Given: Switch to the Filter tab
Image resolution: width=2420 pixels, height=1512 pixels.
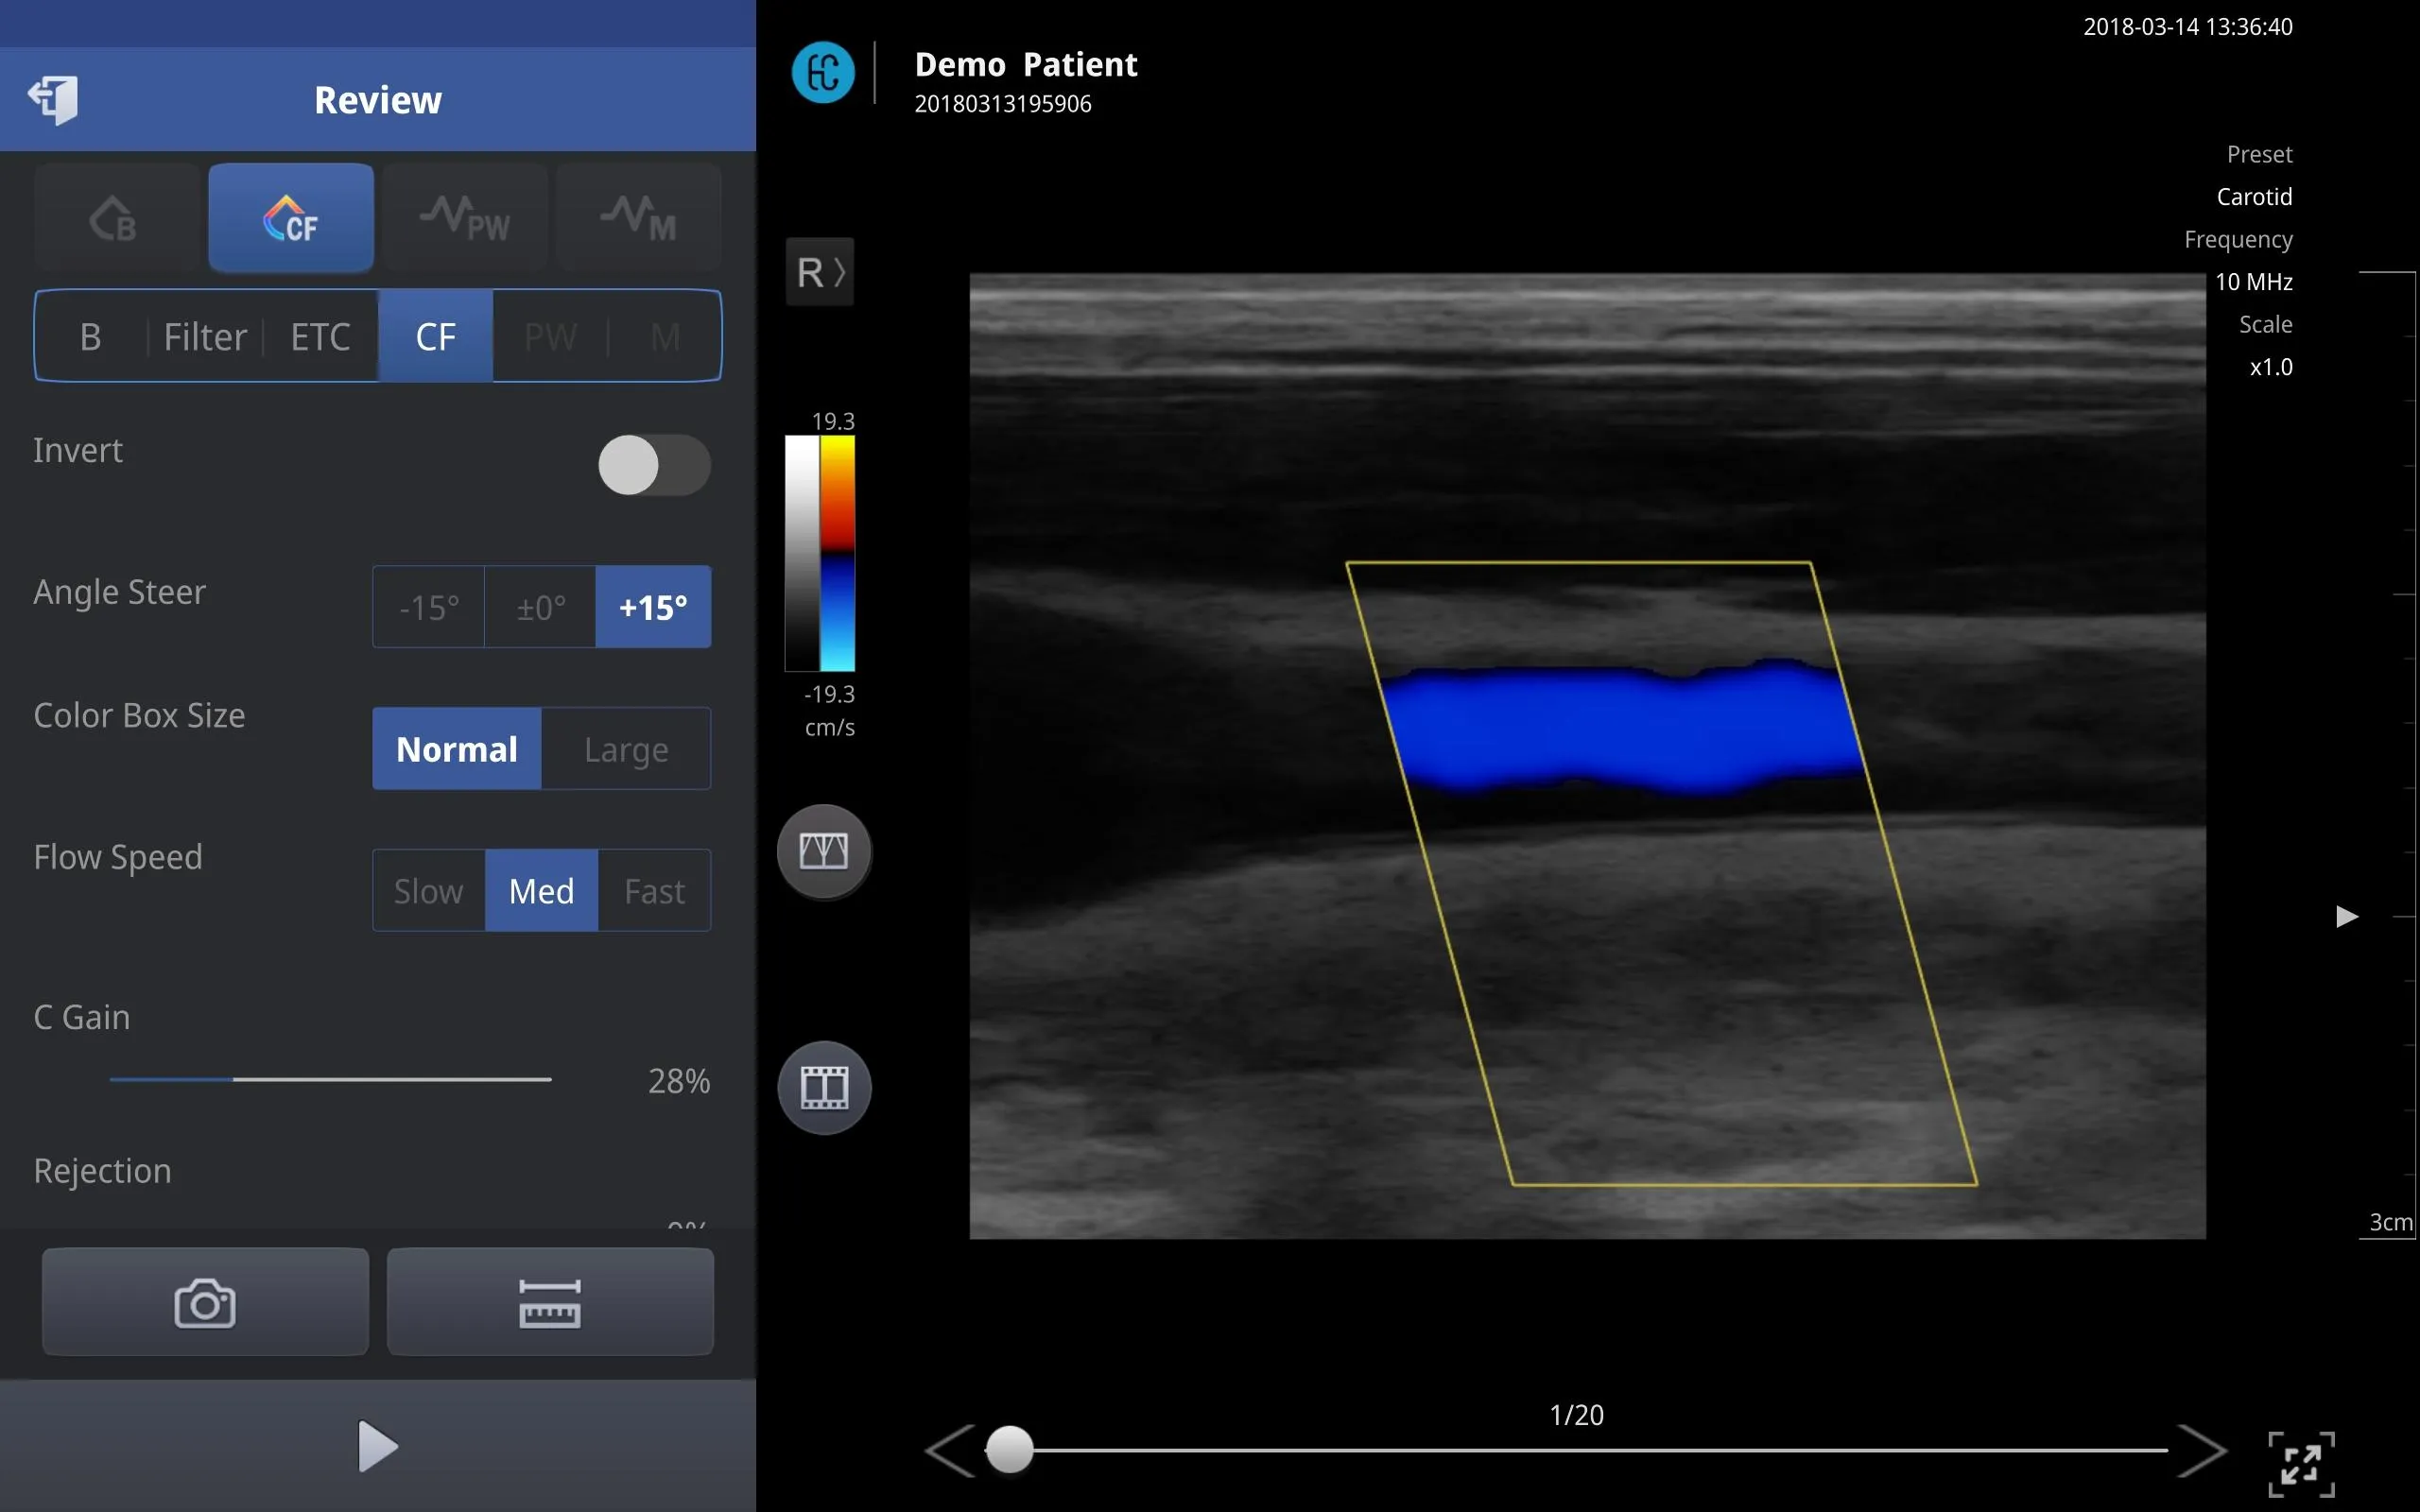Looking at the screenshot, I should pos(205,336).
